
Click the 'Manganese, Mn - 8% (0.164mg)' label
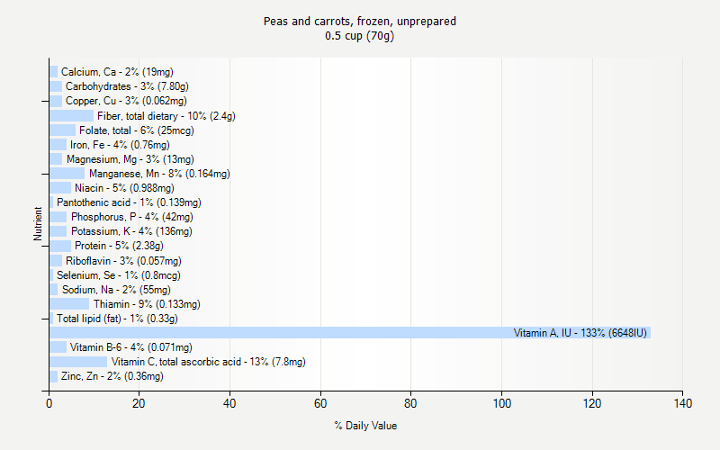pos(159,174)
